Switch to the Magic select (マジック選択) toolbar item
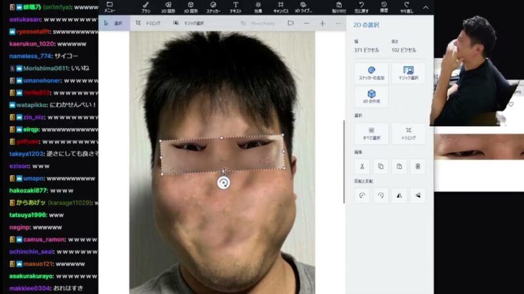The image size is (524, 294). click(189, 24)
